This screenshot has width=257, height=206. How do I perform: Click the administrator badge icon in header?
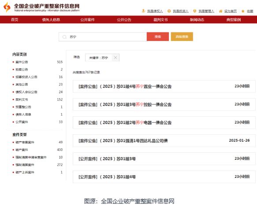point(195,11)
